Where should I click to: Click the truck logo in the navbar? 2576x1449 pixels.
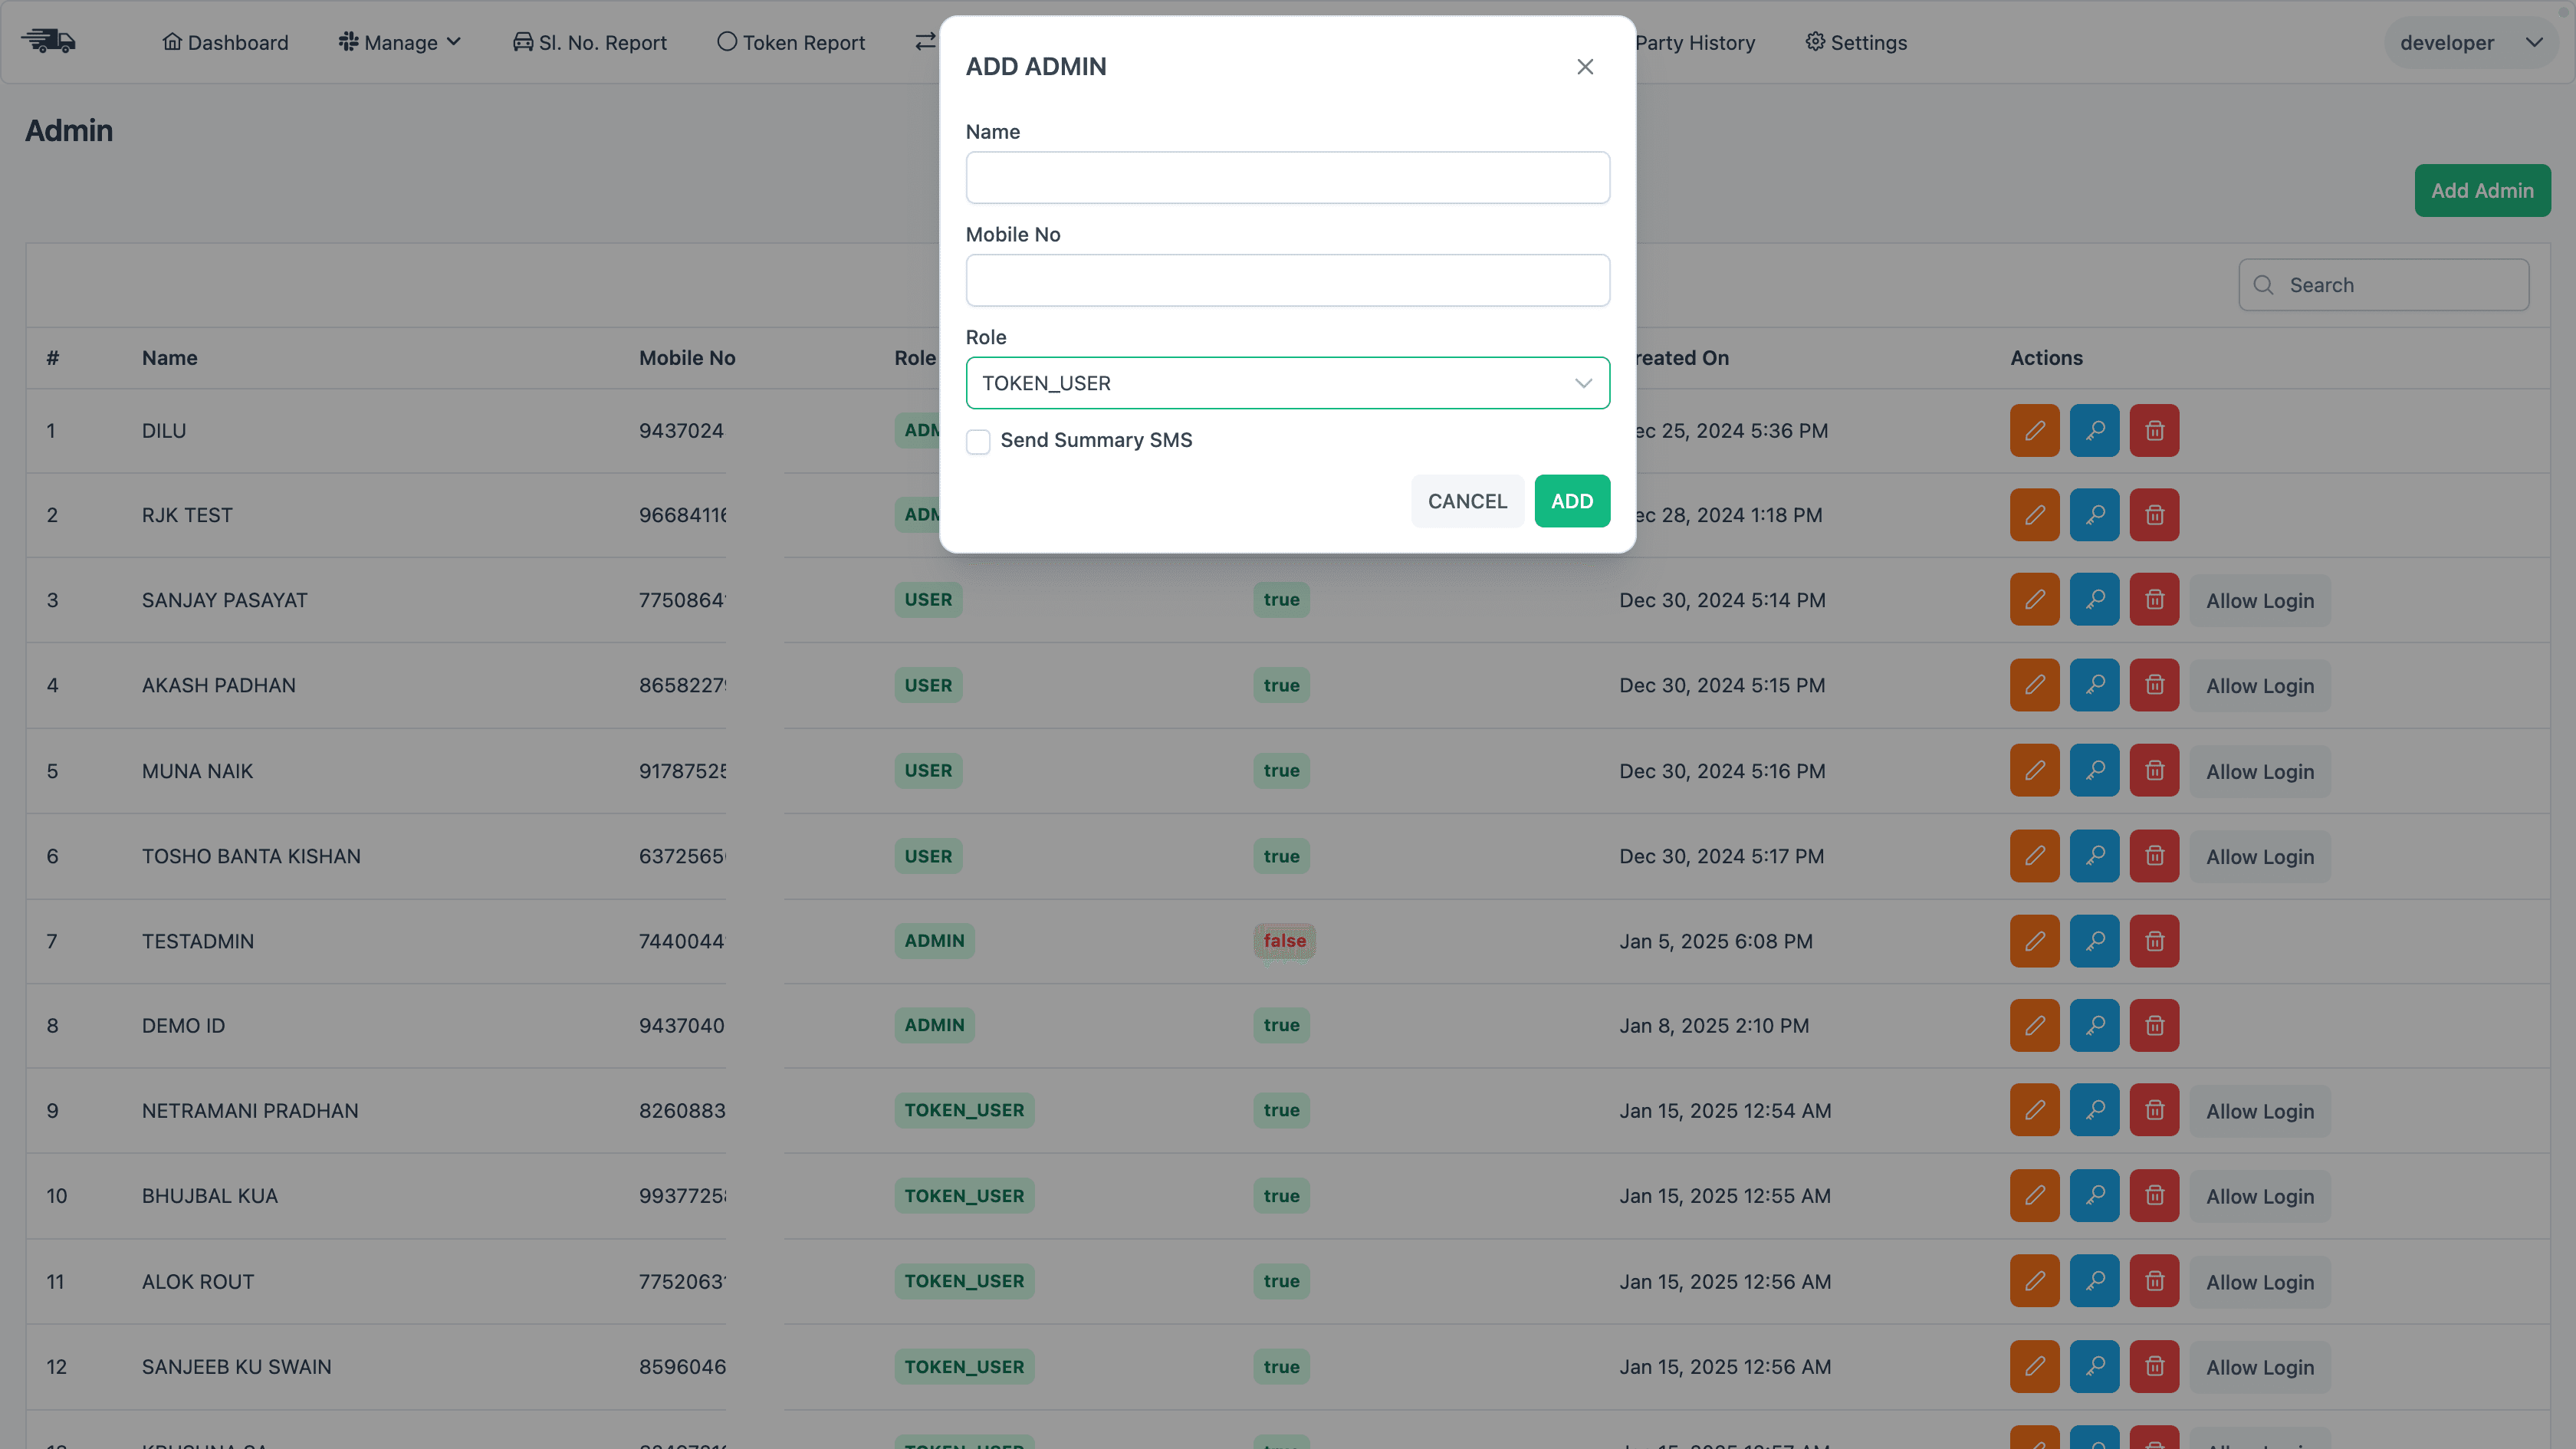[48, 41]
